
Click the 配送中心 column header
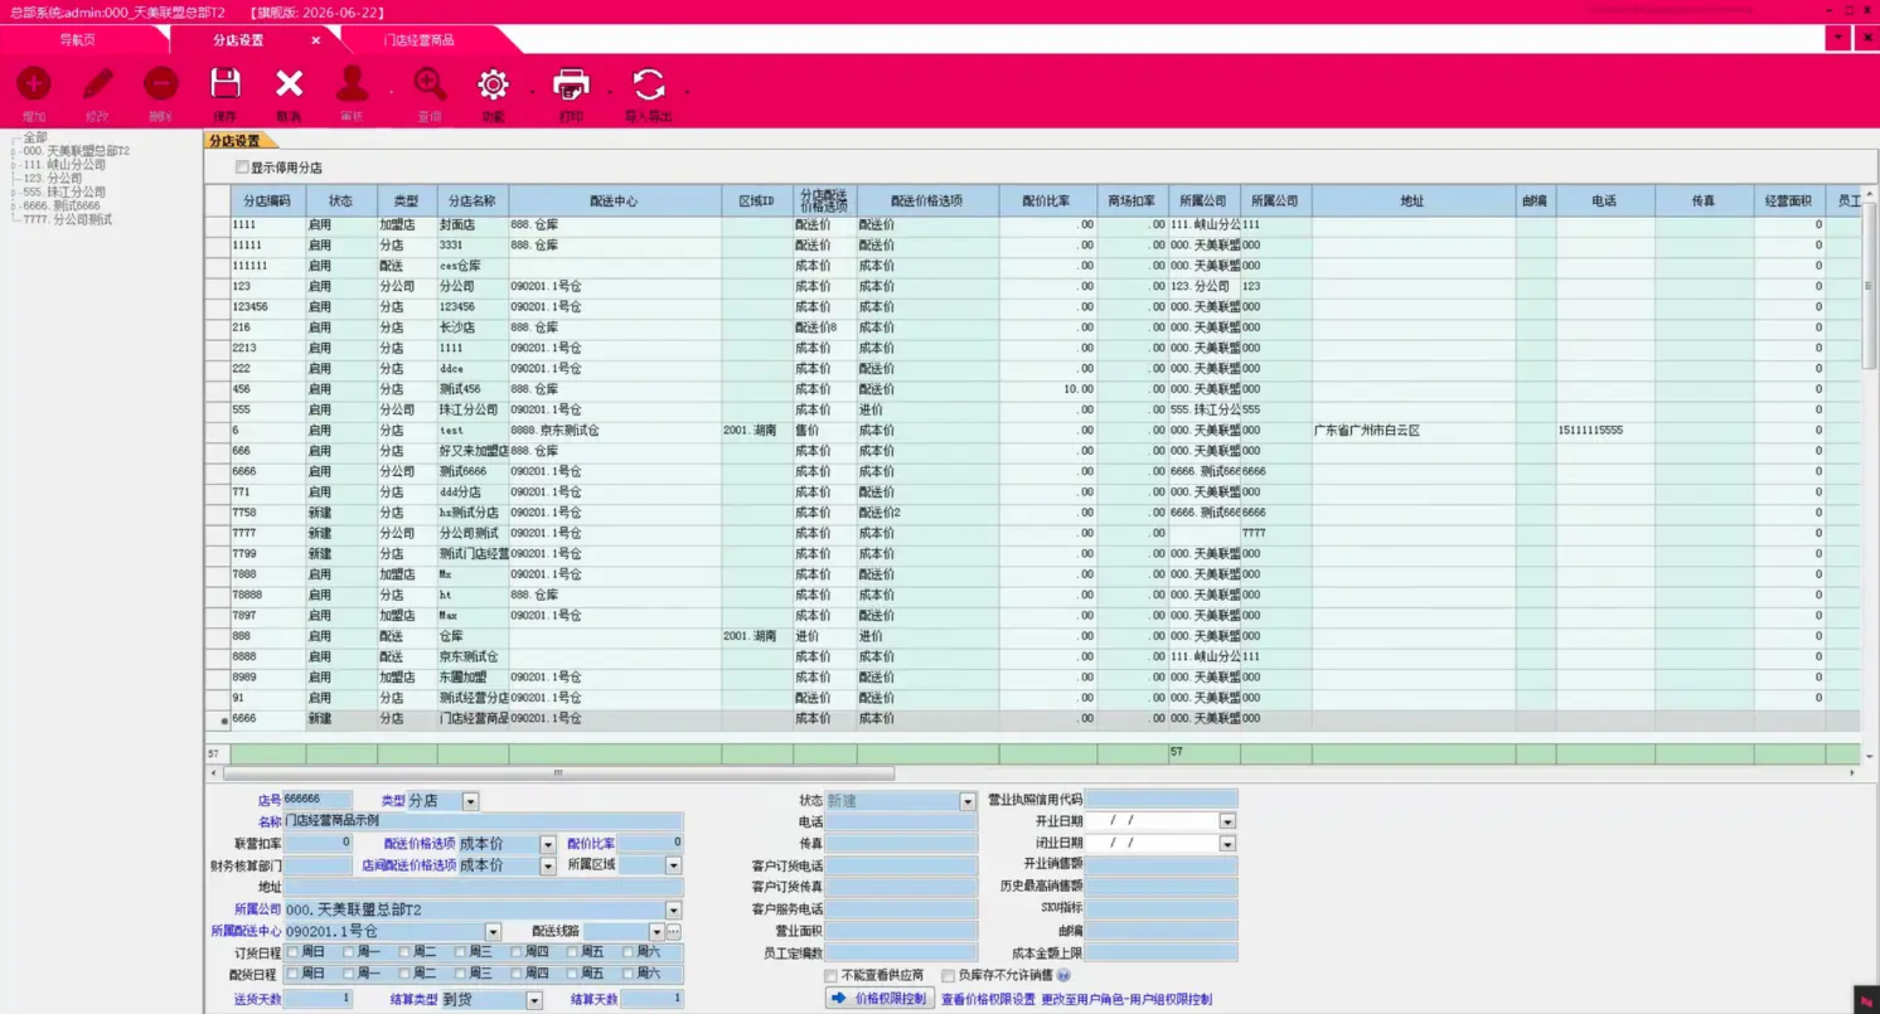(613, 200)
